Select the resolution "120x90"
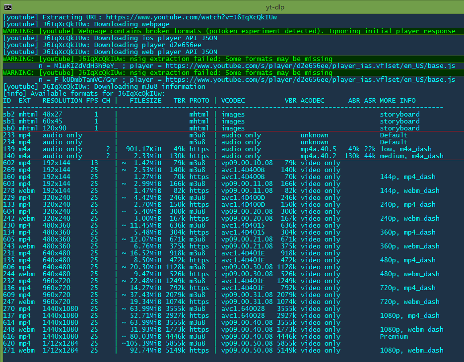The width and height of the screenshot is (464, 362). [x=55, y=128]
